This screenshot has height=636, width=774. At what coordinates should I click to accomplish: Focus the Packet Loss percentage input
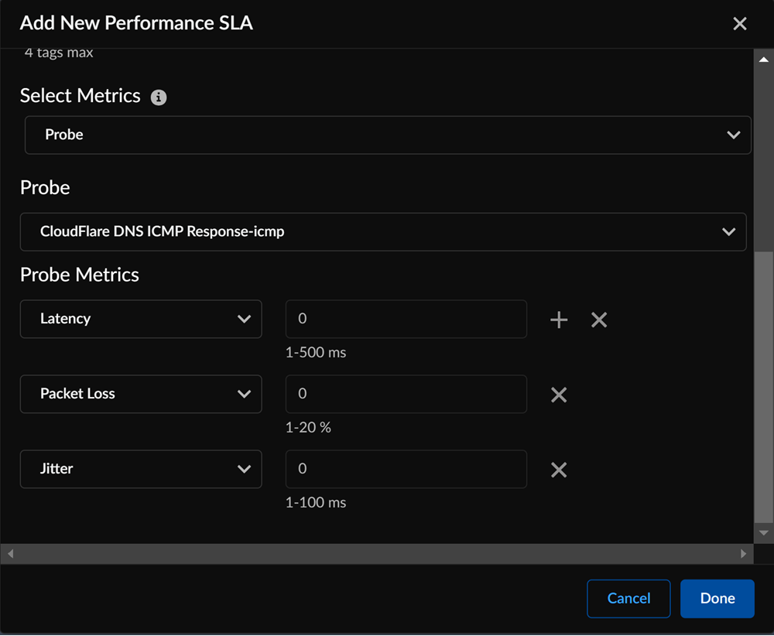click(406, 394)
